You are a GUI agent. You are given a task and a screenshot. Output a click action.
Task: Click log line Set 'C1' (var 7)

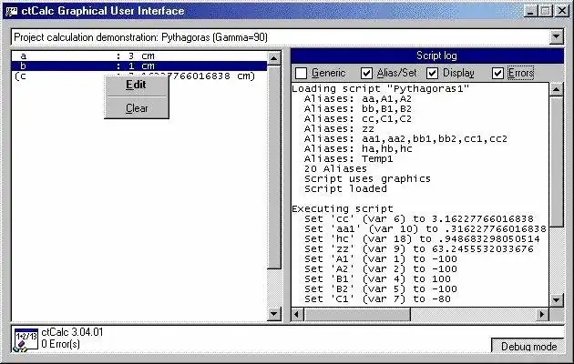coord(377,299)
